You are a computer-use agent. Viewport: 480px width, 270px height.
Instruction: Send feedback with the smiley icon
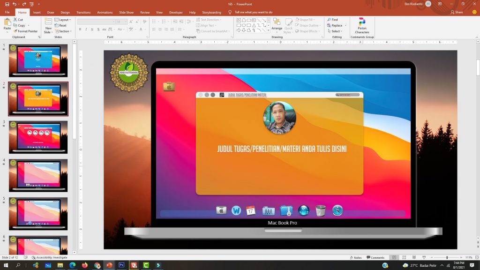tap(474, 12)
